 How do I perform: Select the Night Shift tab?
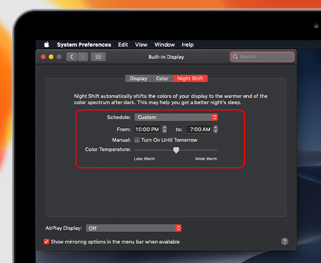coord(190,78)
